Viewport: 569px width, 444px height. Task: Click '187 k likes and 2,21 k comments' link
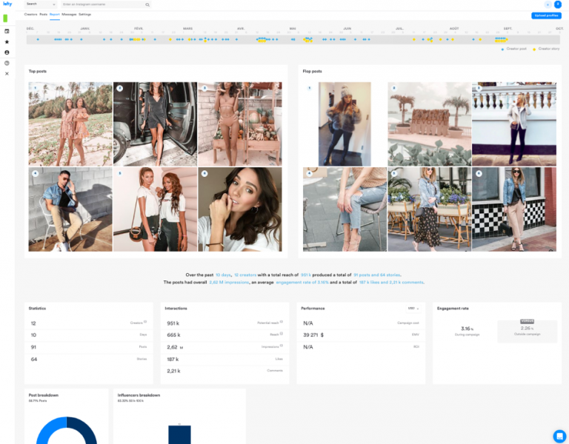pyautogui.click(x=391, y=282)
